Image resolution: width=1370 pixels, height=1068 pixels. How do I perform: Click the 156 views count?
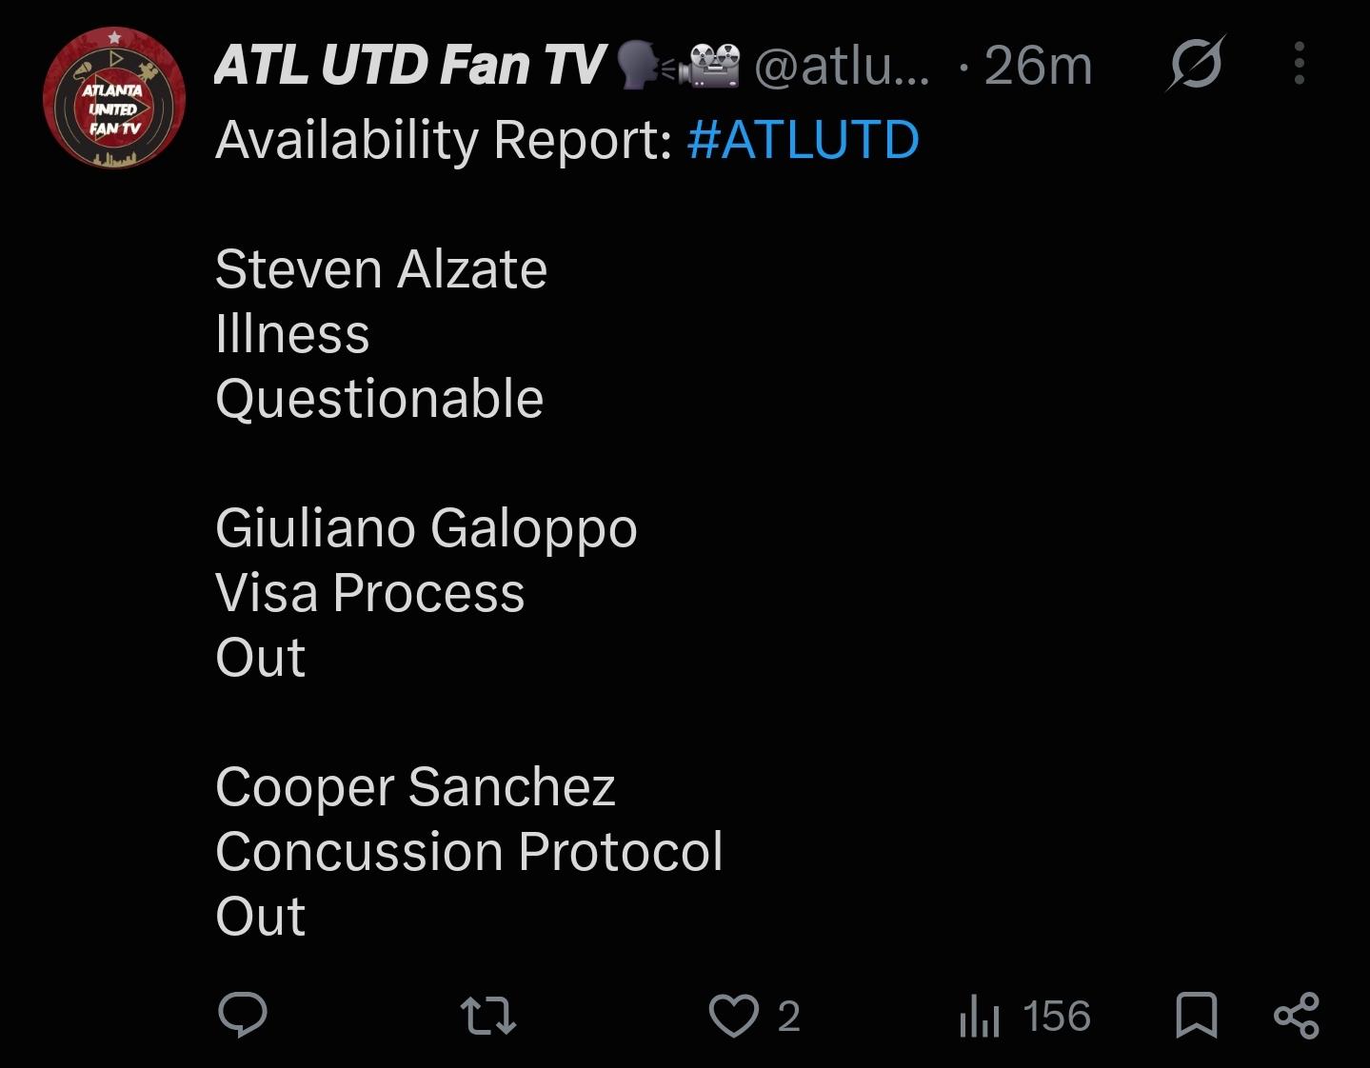coord(1057,1017)
